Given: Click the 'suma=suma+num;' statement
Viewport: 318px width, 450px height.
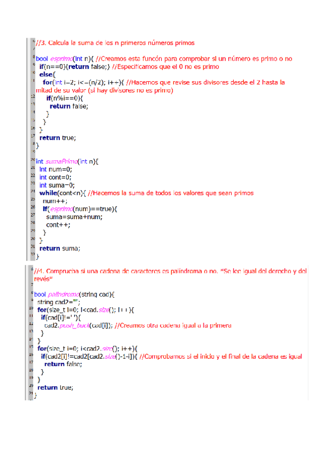Looking at the screenshot, I should click(74, 217).
